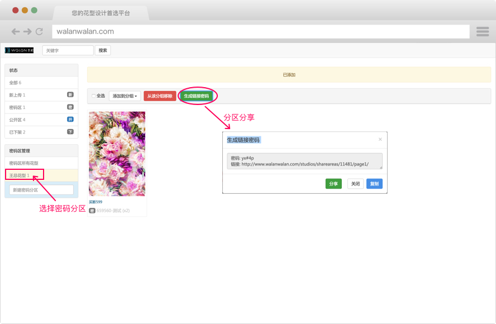Click the 下 badge beside 已下架

[x=70, y=132]
